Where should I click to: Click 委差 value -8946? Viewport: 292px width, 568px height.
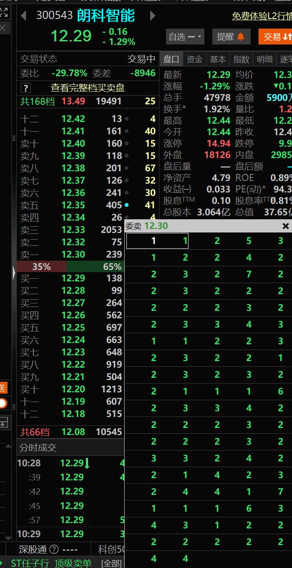[x=143, y=73]
